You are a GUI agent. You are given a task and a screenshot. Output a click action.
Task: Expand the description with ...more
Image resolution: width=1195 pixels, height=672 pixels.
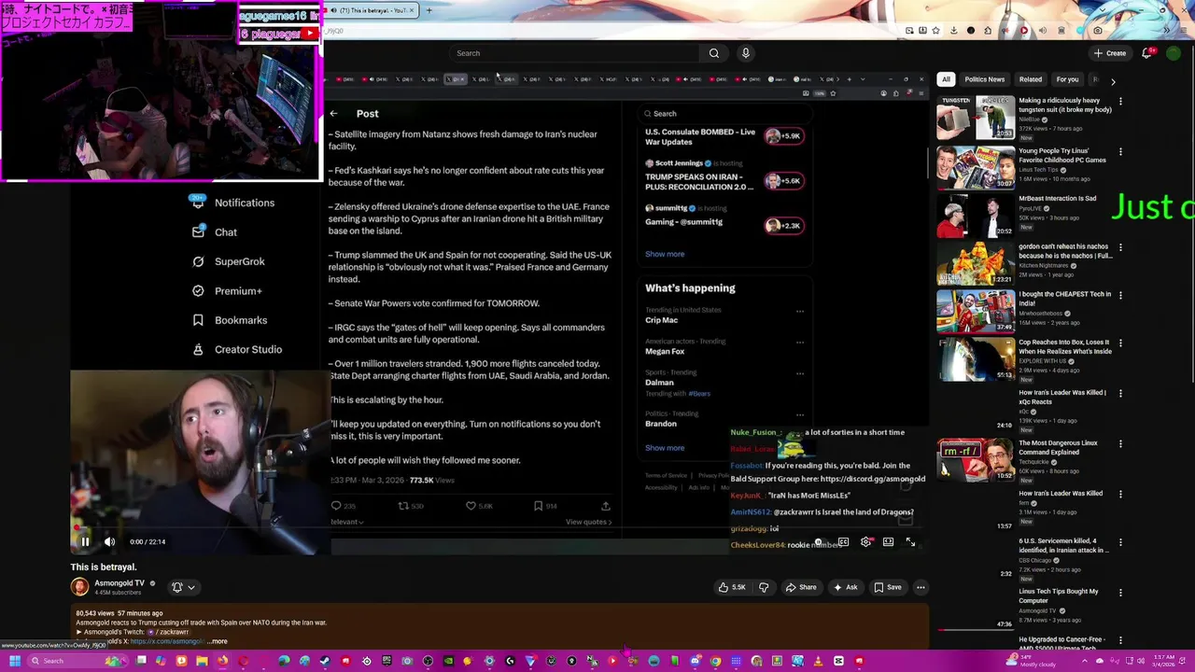pos(217,641)
